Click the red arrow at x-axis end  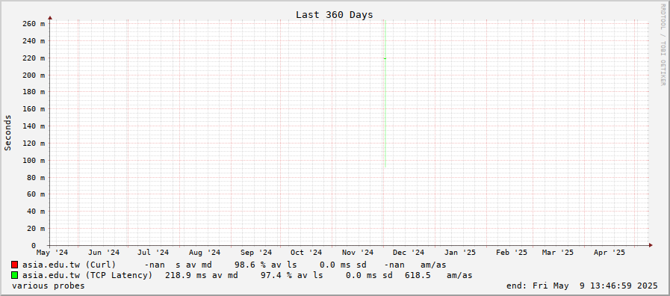(651, 245)
